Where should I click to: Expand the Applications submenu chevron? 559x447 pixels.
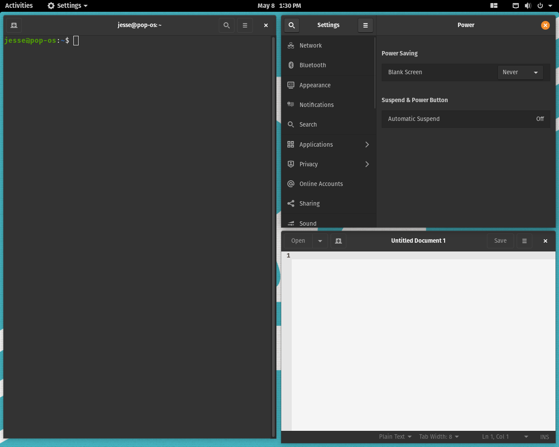point(367,144)
